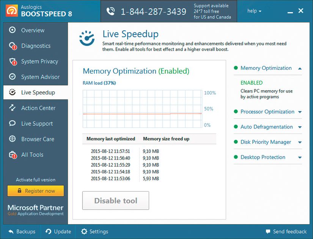Click the Overview target icon

13,30
